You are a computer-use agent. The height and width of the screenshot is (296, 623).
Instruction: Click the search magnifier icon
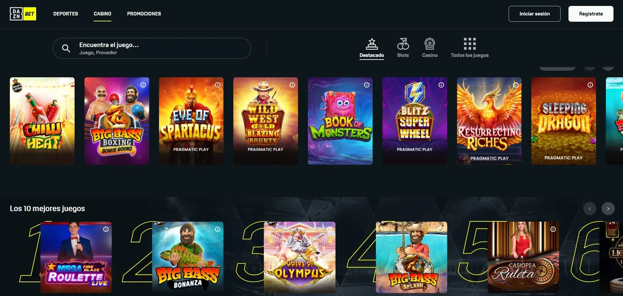66,48
